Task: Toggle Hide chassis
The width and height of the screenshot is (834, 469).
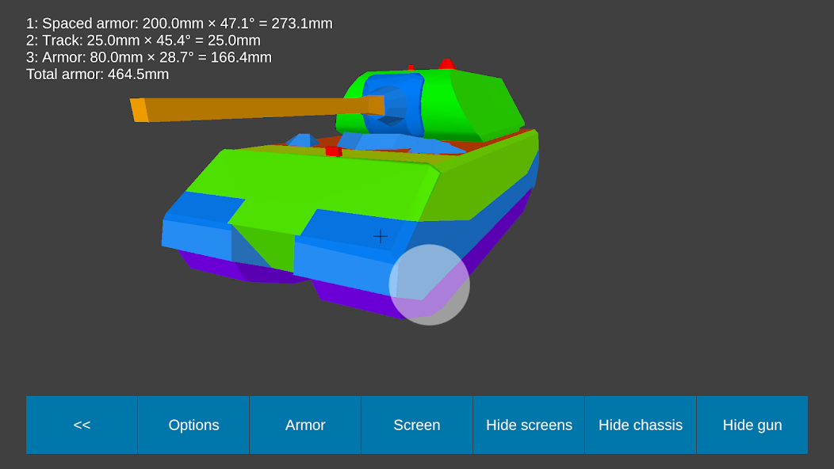Action: point(640,425)
